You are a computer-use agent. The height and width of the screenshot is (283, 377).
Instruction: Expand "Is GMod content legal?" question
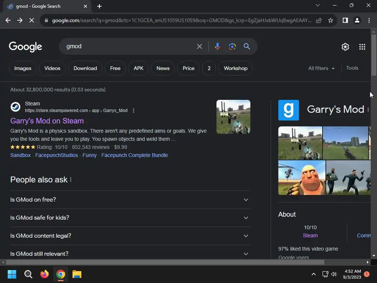click(130, 236)
